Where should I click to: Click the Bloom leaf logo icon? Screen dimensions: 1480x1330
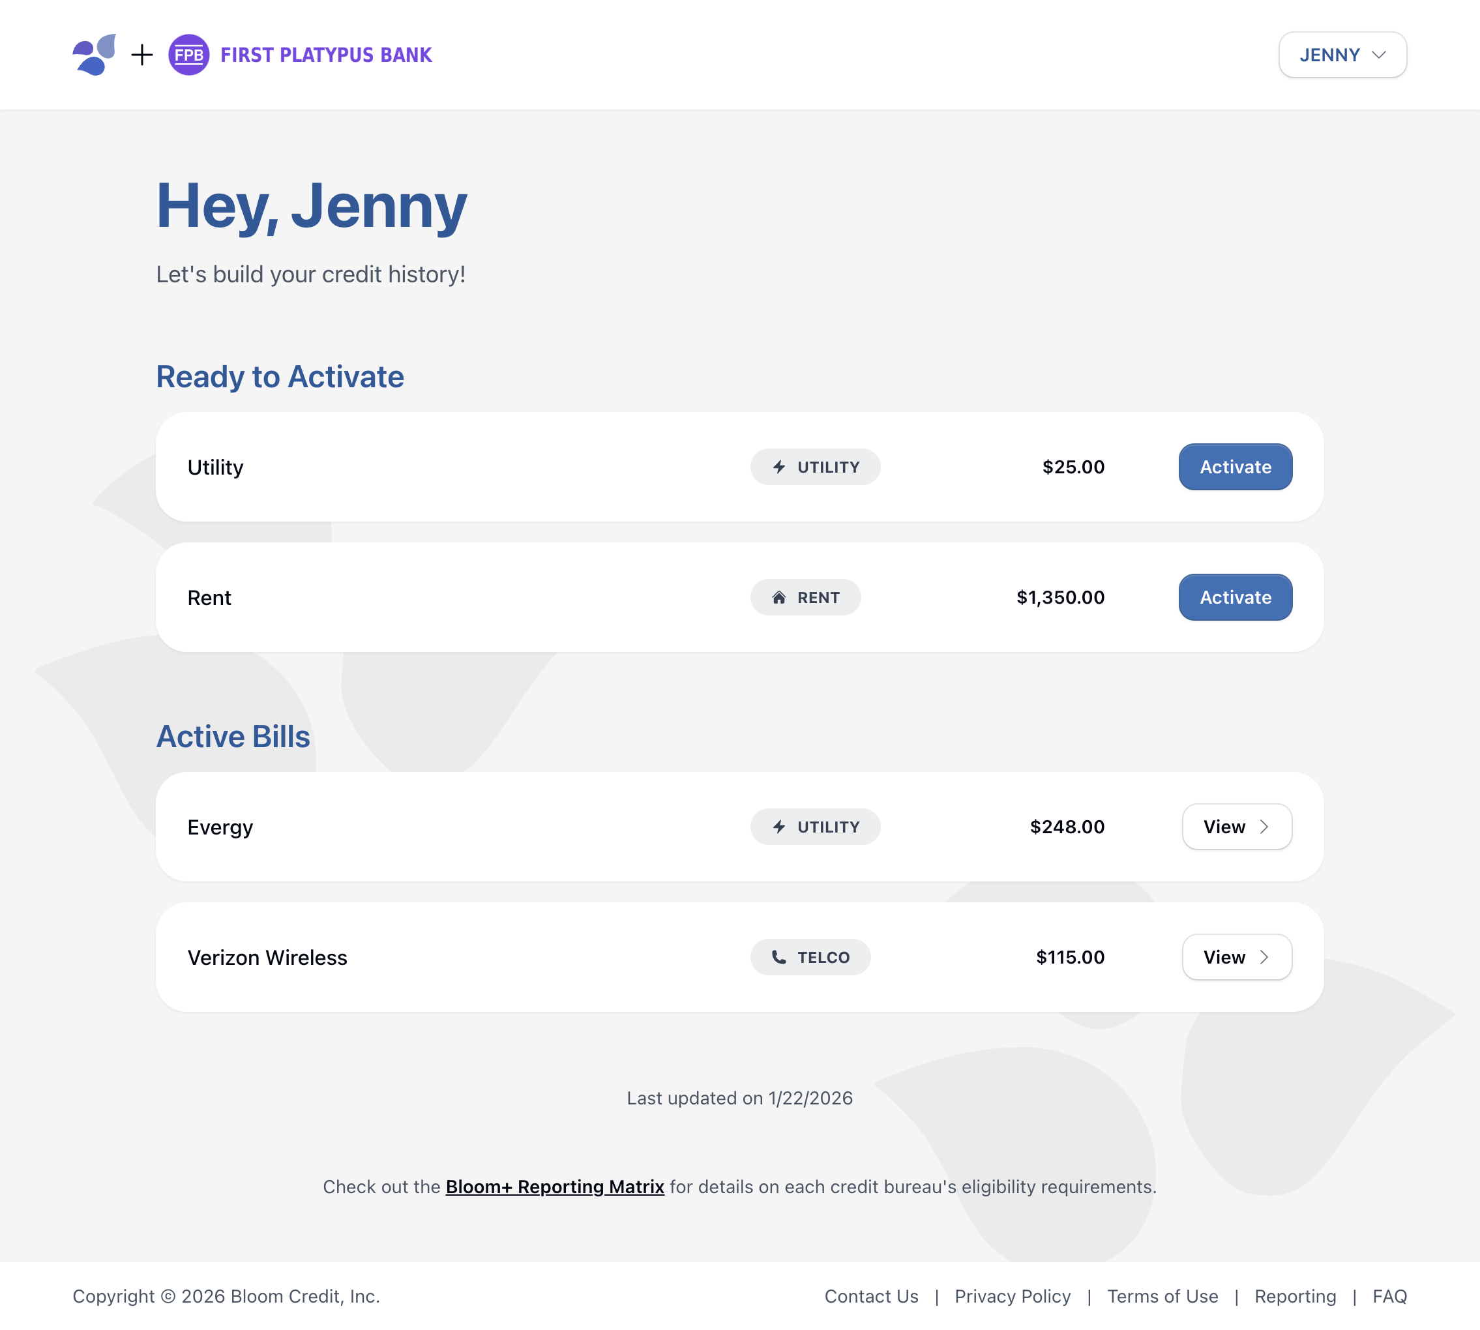click(95, 55)
